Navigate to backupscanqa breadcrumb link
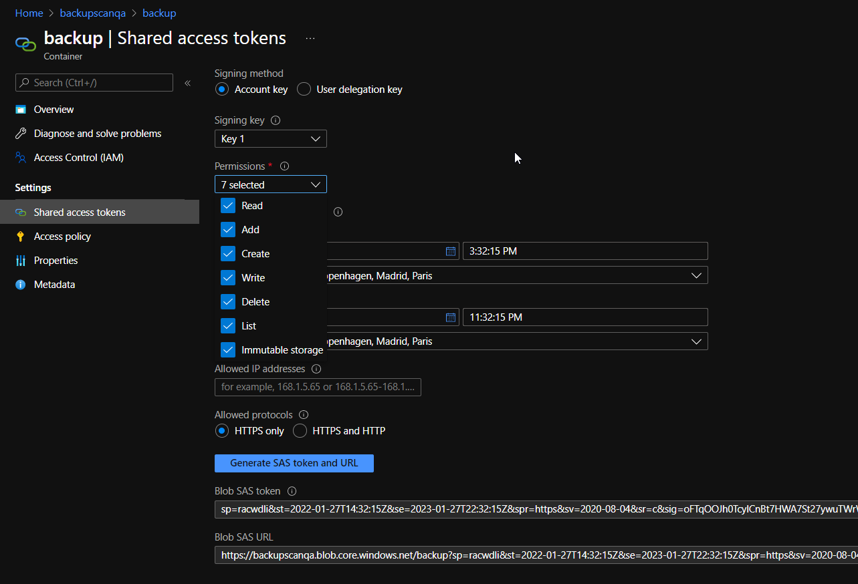 93,13
